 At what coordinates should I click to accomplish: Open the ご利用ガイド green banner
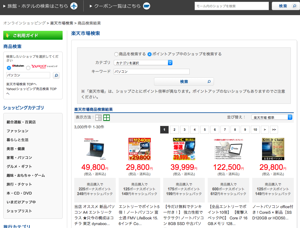[x=33, y=35]
